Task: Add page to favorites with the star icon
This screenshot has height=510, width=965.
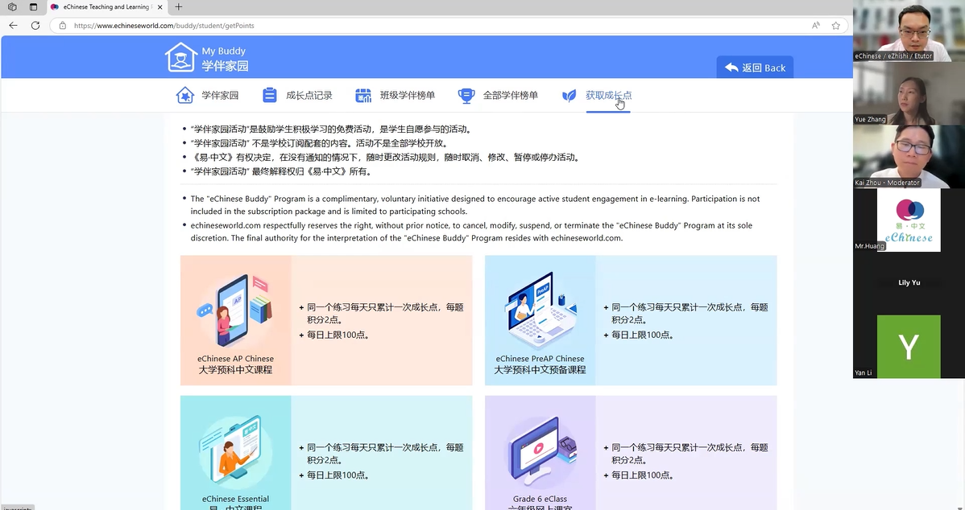Action: pos(836,25)
